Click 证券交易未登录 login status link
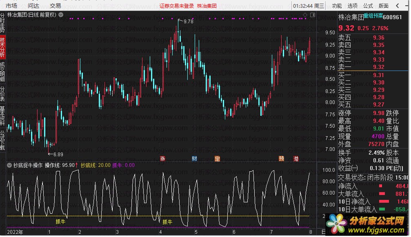411x237 pixels. 176,6
